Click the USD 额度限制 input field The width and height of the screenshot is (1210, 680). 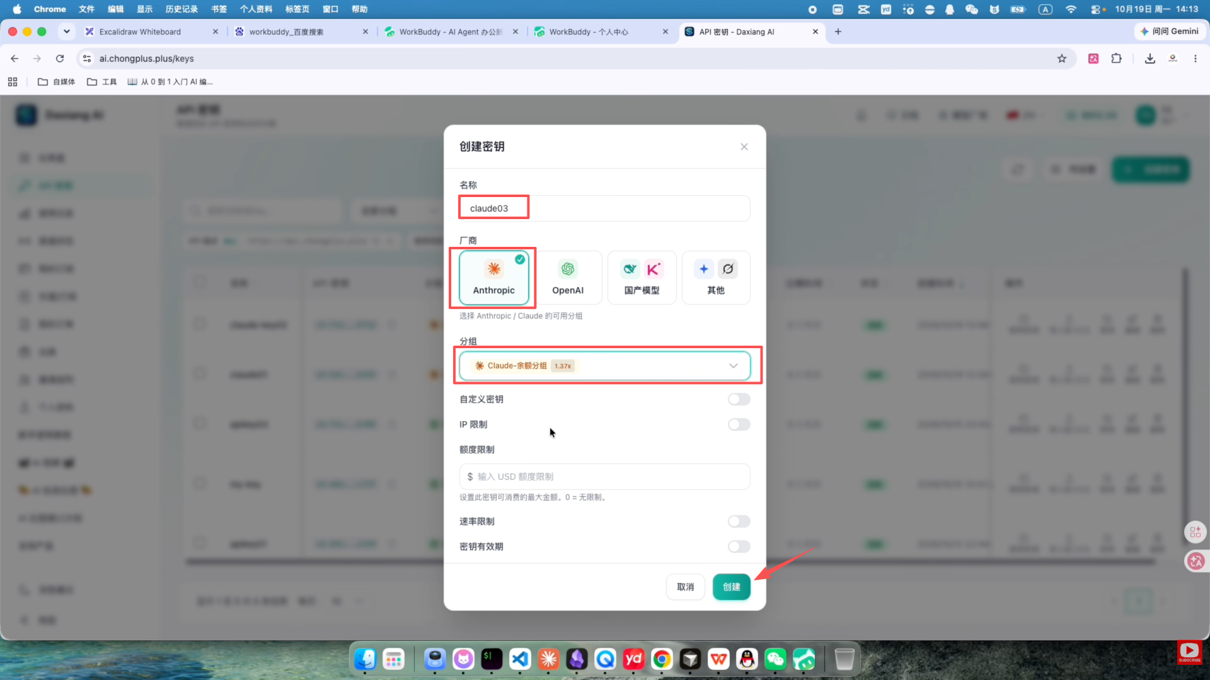click(x=604, y=477)
